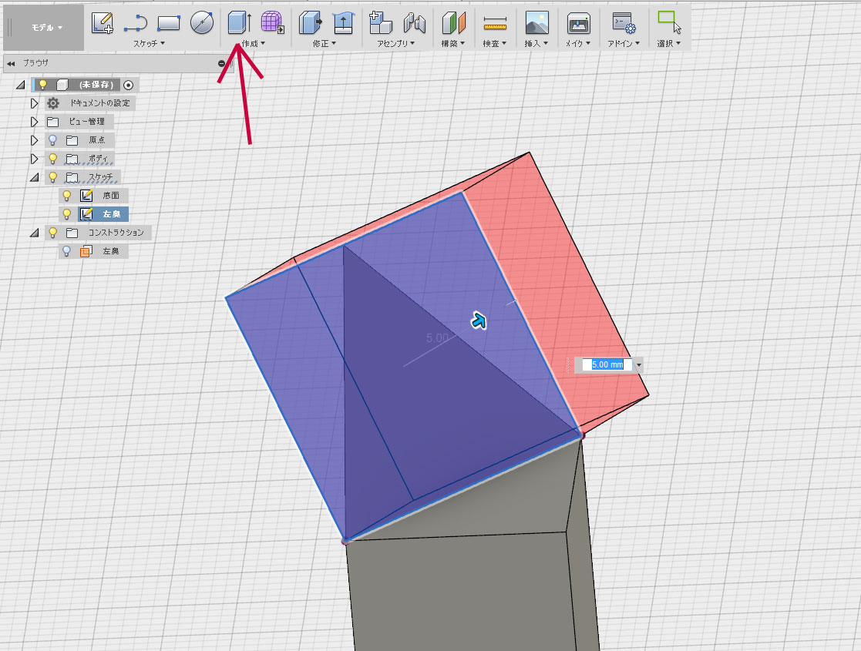Screen dimensions: 861x651
Task: Click the Create Sketch icon
Action: pos(102,23)
